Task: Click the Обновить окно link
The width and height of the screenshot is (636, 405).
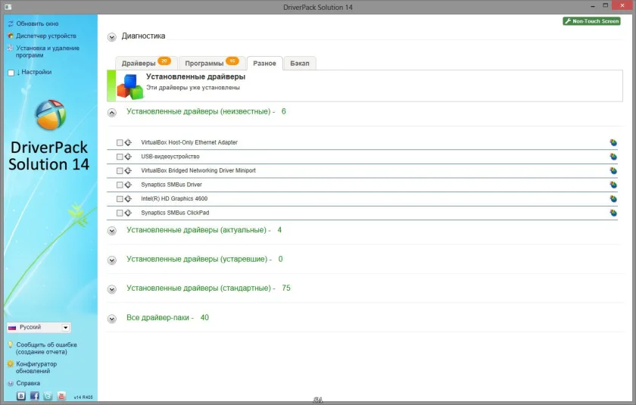Action: click(37, 23)
